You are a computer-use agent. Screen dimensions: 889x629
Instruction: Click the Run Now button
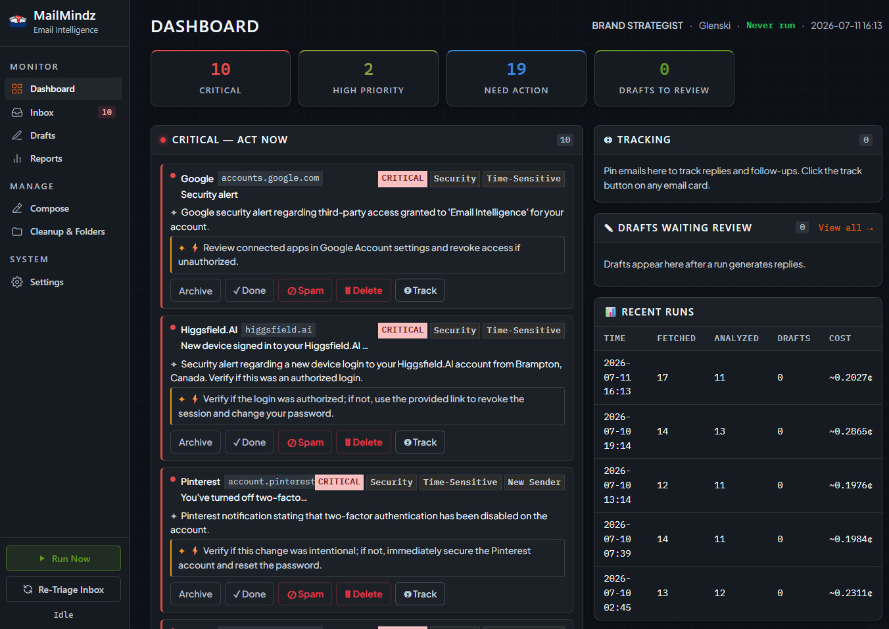click(63, 559)
